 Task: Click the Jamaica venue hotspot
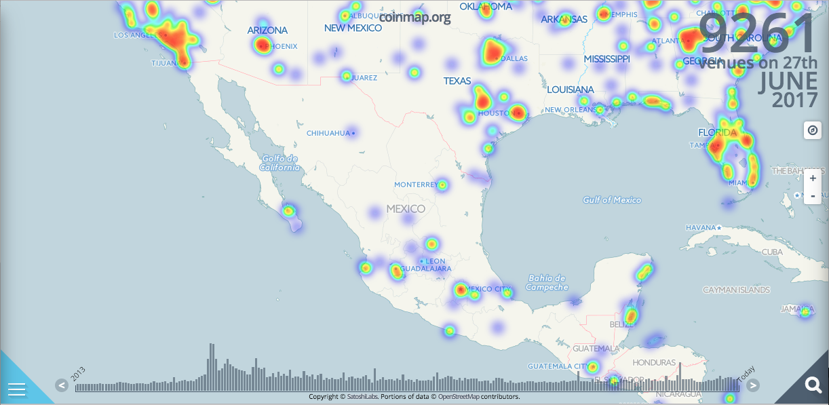(805, 311)
